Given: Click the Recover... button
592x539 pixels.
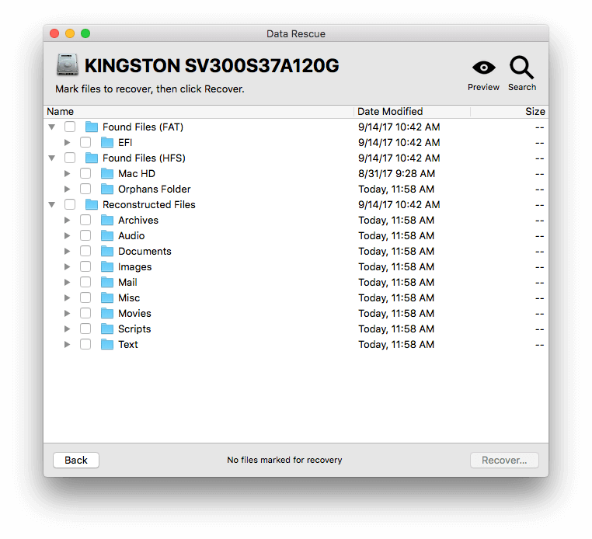Looking at the screenshot, I should pos(504,460).
